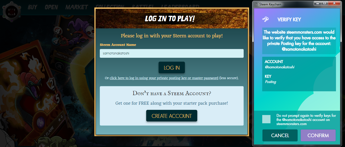
Task: Confirm the key verification request
Action: pos(318,135)
